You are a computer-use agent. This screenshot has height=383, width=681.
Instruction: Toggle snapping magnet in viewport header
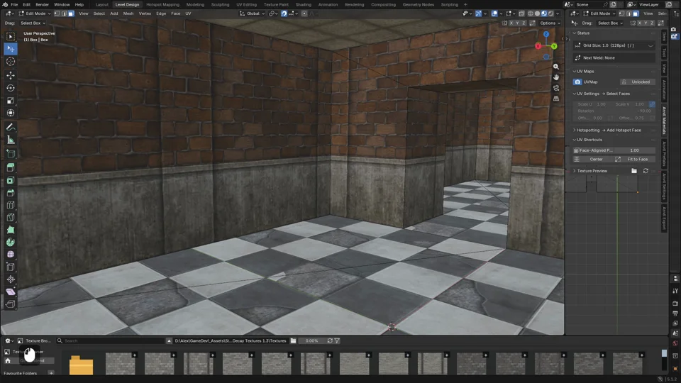[284, 13]
